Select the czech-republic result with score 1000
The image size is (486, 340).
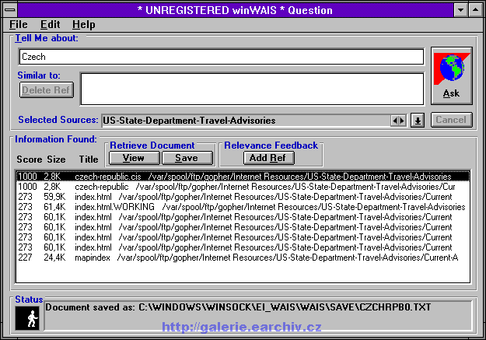[243, 187]
